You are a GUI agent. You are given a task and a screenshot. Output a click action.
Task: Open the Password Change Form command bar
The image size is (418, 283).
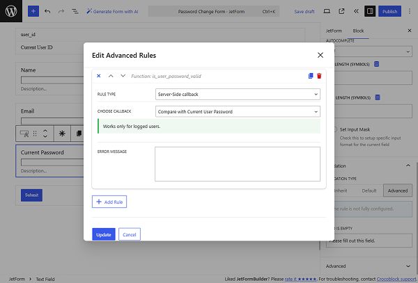click(214, 11)
